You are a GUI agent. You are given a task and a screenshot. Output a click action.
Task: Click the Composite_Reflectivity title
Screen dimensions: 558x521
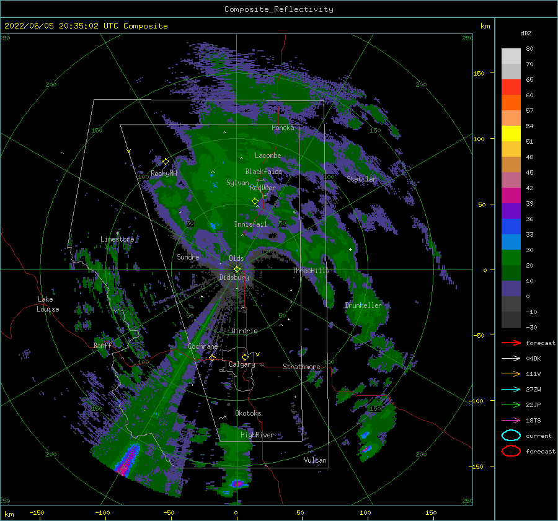tap(279, 9)
